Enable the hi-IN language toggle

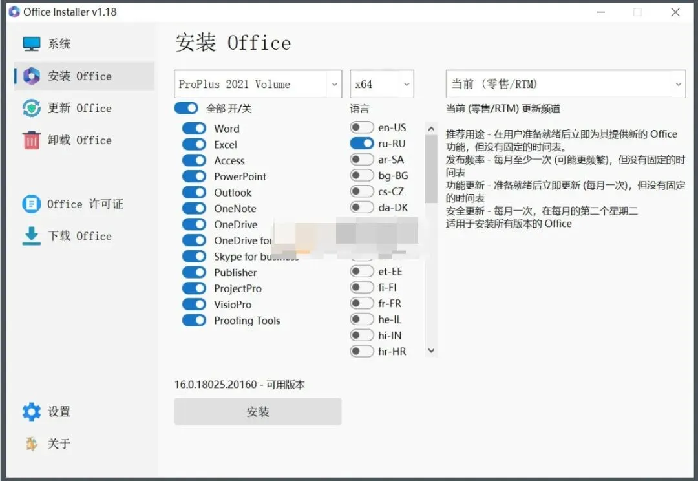362,336
